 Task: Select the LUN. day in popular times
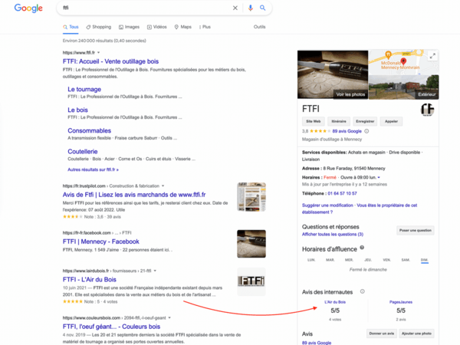click(310, 260)
